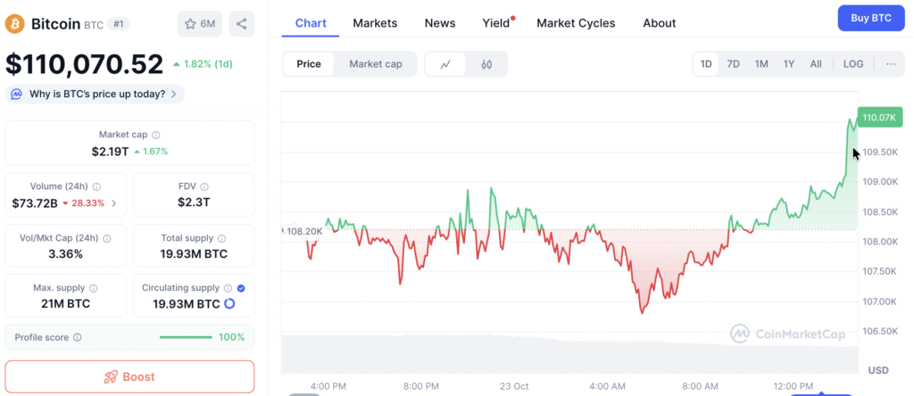Toggle chart to Price view
914x396 pixels.
tap(309, 64)
